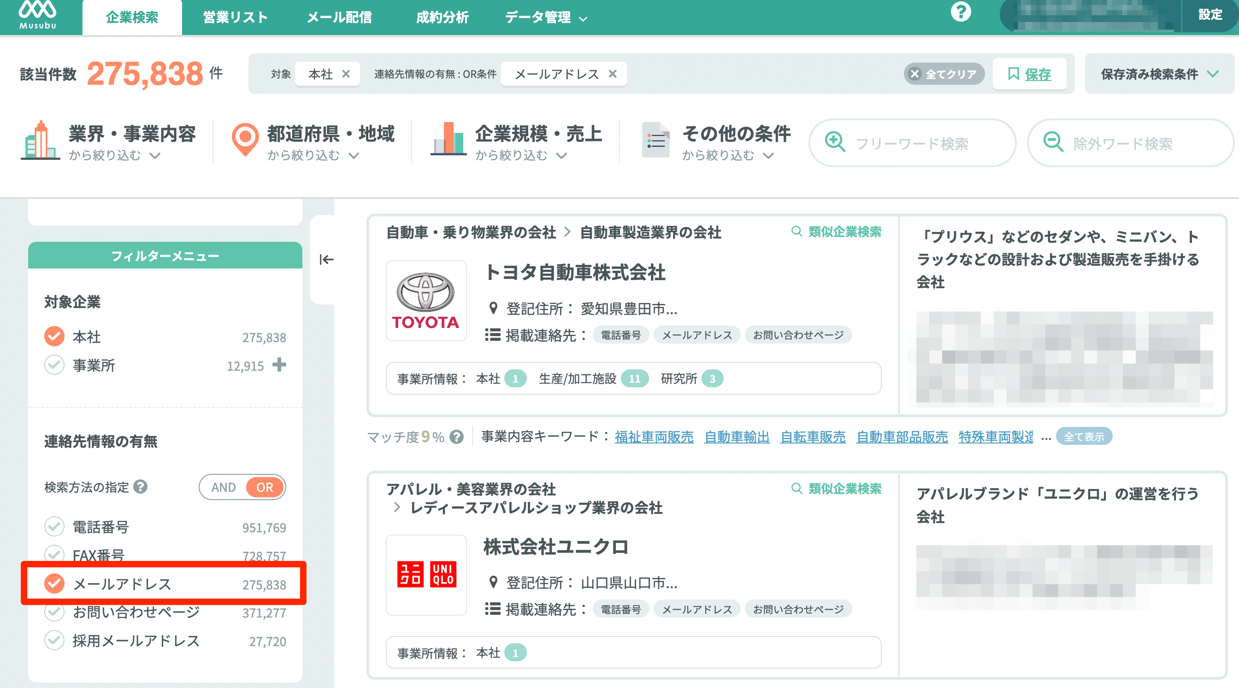Select OR search method toggle
This screenshot has height=688, width=1239.
[x=265, y=487]
